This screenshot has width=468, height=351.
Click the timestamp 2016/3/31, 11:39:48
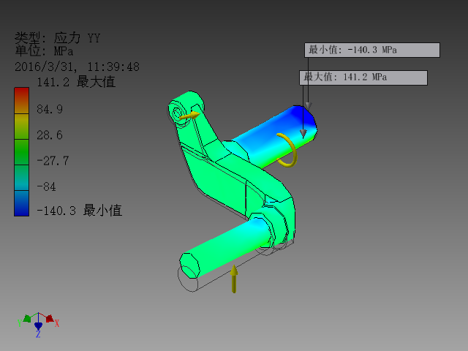(x=77, y=67)
